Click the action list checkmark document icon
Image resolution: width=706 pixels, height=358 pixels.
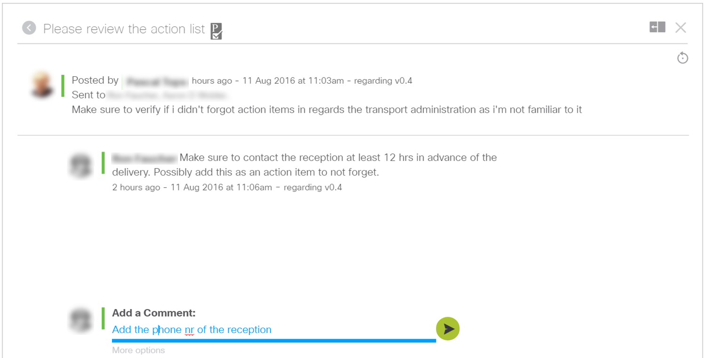point(216,31)
